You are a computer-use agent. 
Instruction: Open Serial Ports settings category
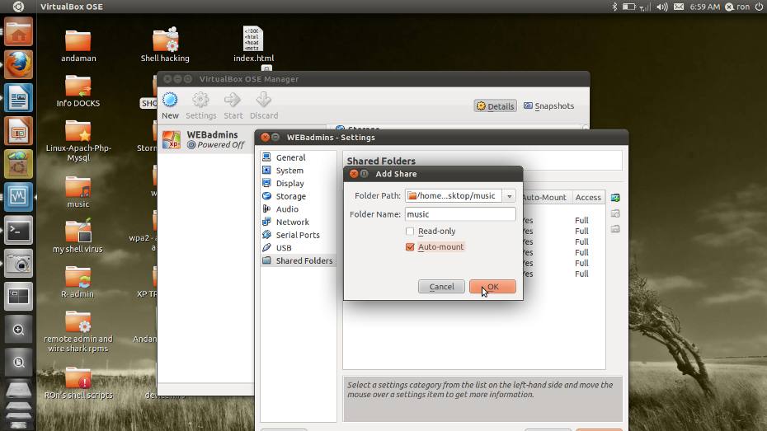[x=298, y=235]
